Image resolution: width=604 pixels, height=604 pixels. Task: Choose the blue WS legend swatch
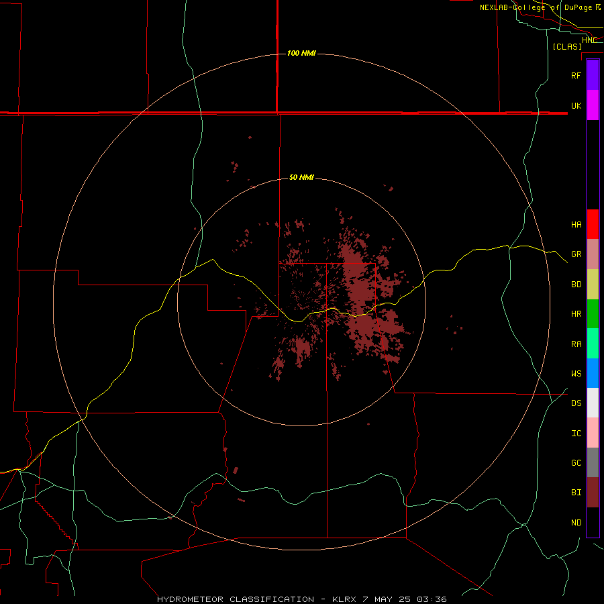[593, 373]
